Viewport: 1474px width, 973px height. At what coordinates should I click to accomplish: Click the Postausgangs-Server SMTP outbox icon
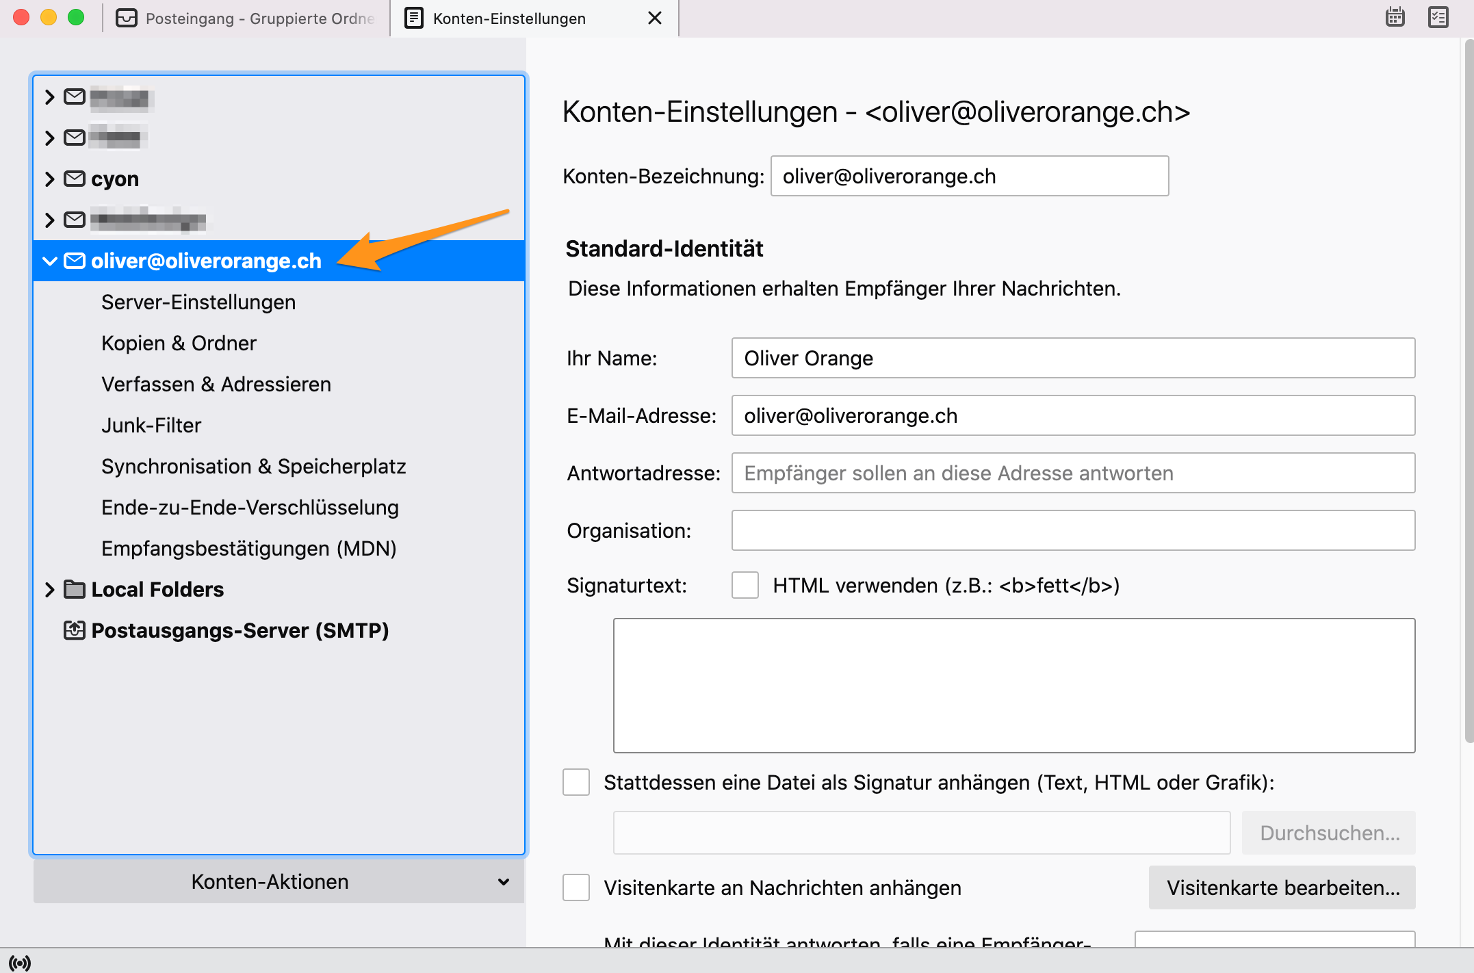[x=74, y=630]
